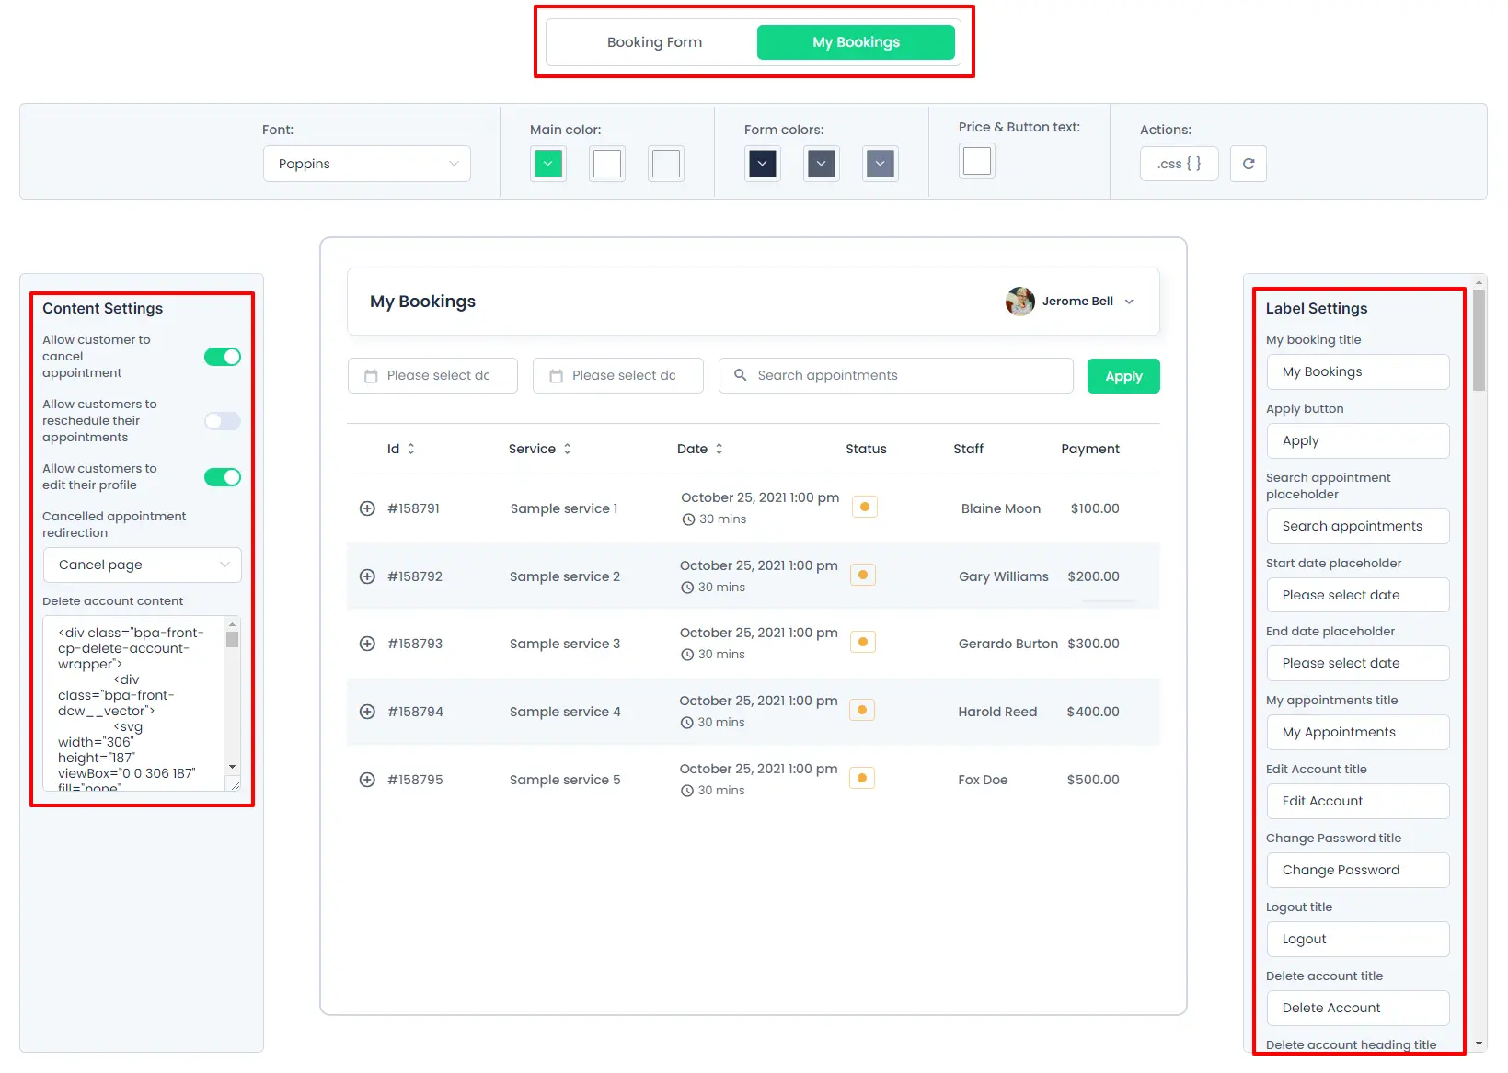Expand row details for booking #158795
Image resolution: width=1508 pixels, height=1073 pixels.
(x=367, y=780)
